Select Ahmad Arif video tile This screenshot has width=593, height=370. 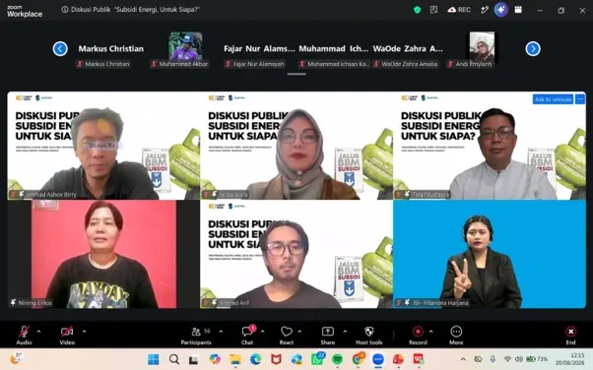click(296, 254)
